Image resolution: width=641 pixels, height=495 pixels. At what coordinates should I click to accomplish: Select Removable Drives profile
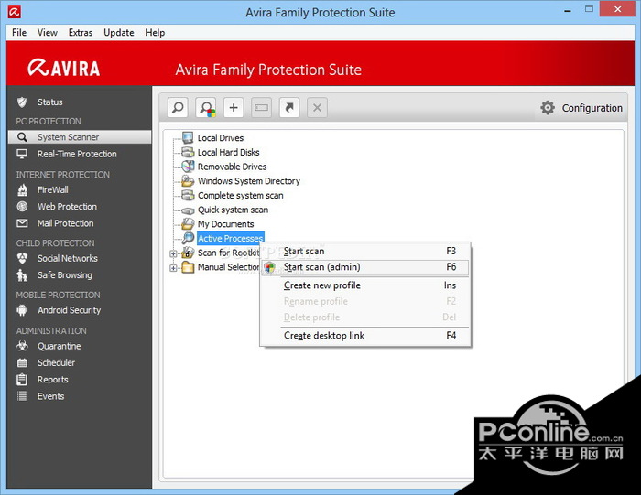click(x=232, y=167)
